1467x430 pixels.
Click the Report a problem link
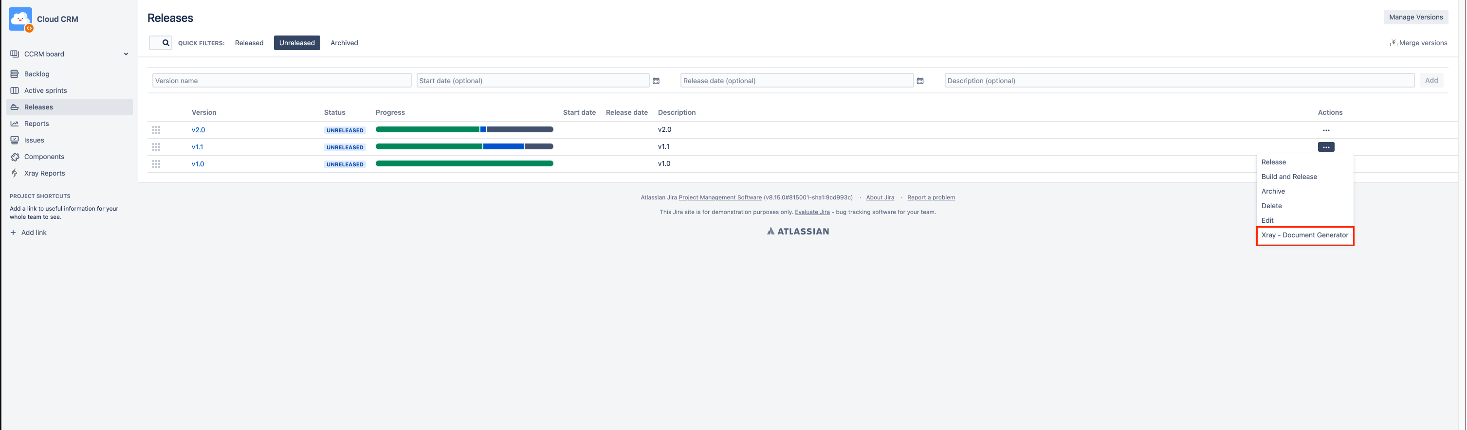click(x=931, y=197)
